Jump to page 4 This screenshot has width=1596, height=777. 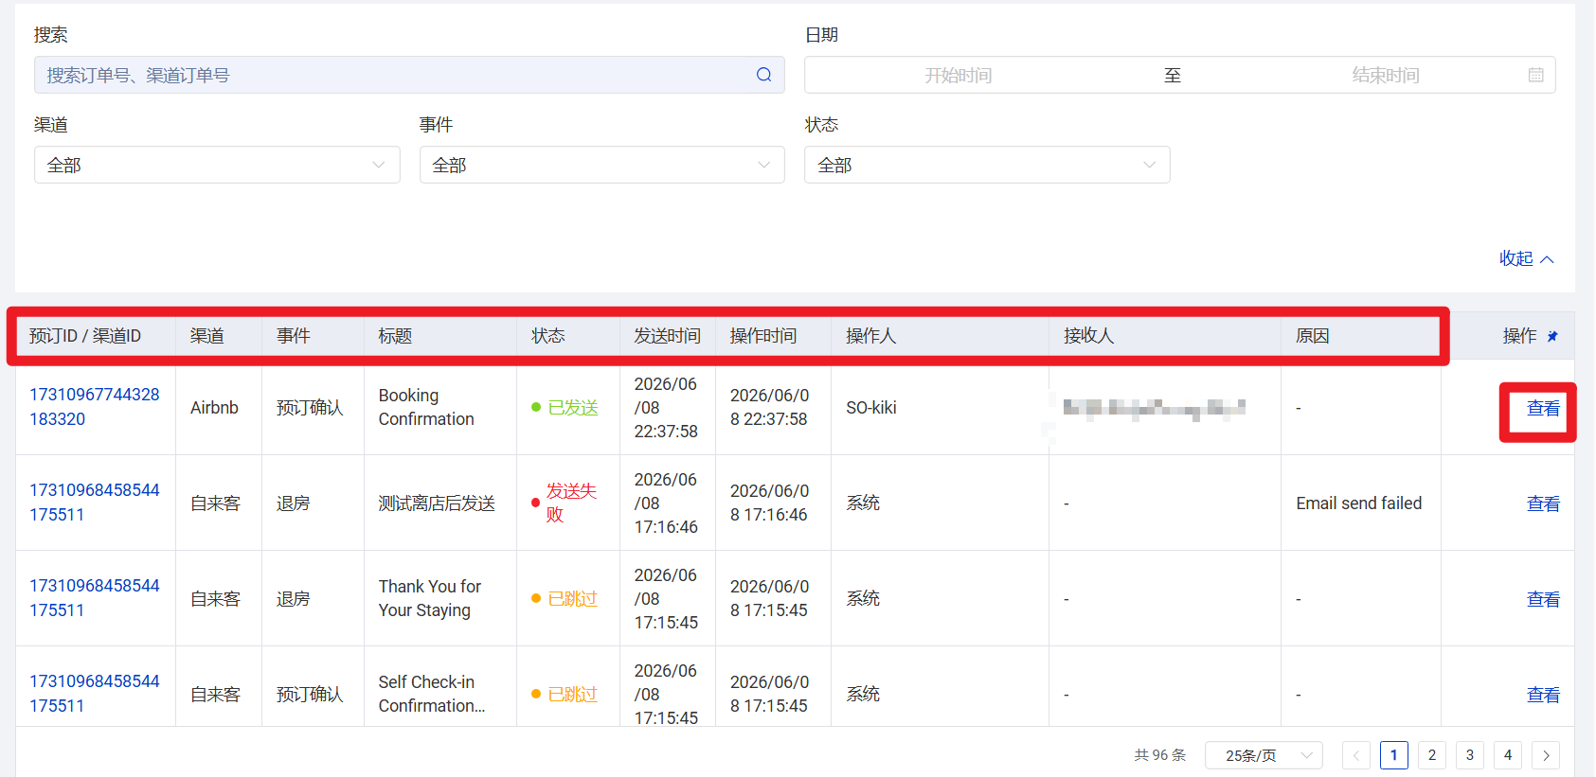[1508, 755]
